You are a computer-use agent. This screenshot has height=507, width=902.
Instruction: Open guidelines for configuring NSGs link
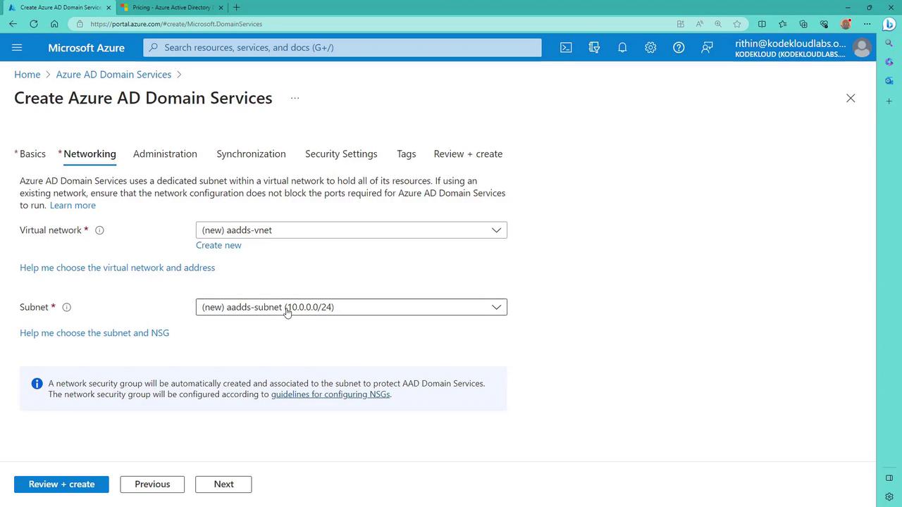[x=330, y=394]
